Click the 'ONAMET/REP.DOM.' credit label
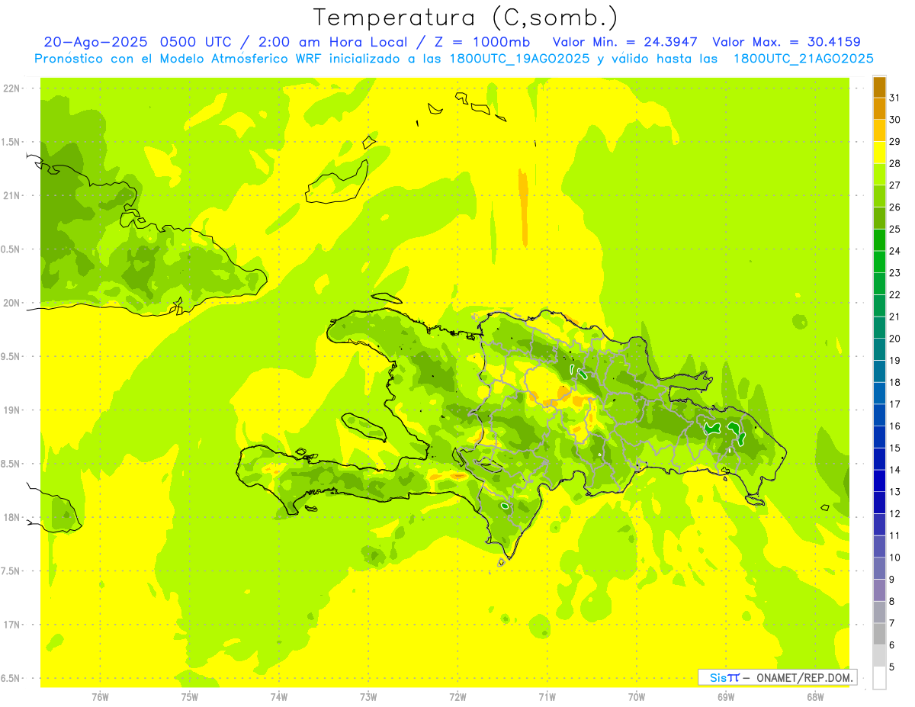 (x=805, y=677)
